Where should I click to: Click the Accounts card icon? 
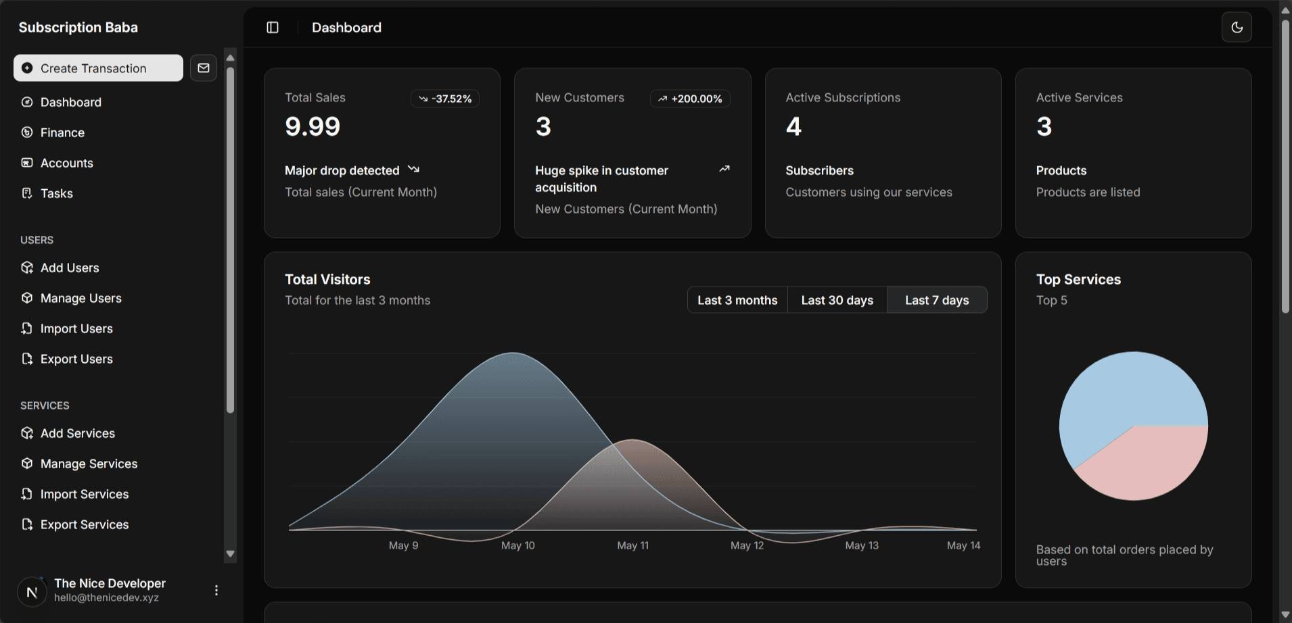pyautogui.click(x=27, y=163)
